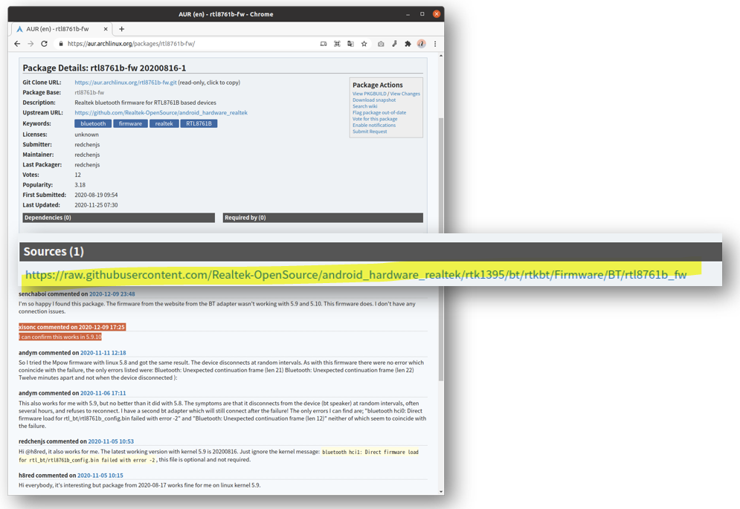The image size is (740, 509).
Task: Open View PKGBUILD link
Action: coord(369,94)
